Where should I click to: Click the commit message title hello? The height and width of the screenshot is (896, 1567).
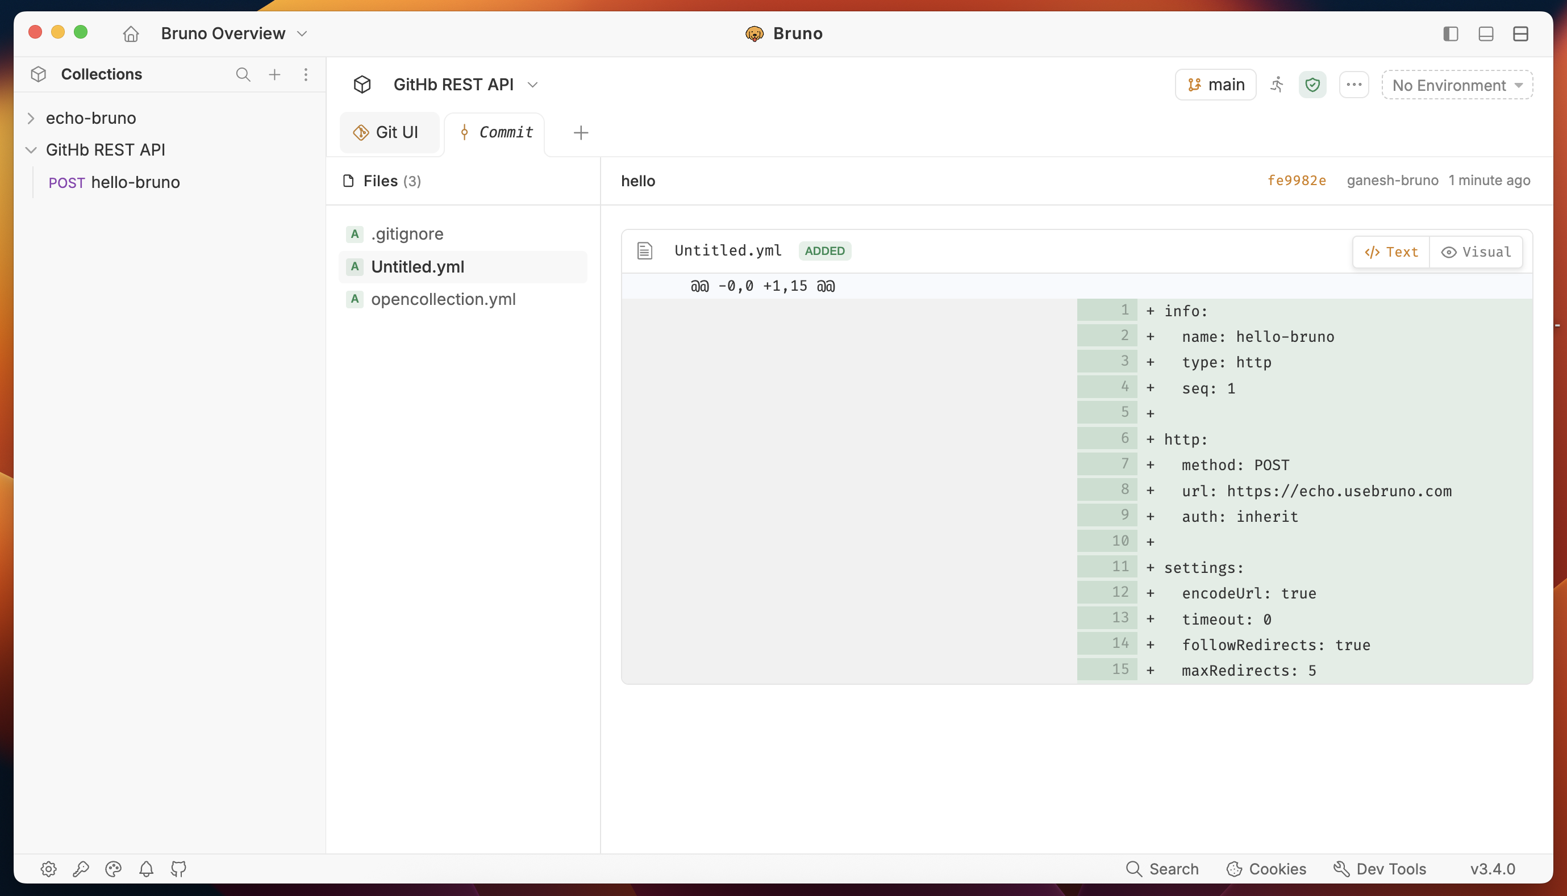tap(638, 181)
